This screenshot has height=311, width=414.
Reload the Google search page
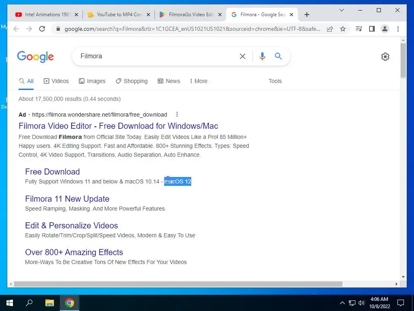[42, 29]
